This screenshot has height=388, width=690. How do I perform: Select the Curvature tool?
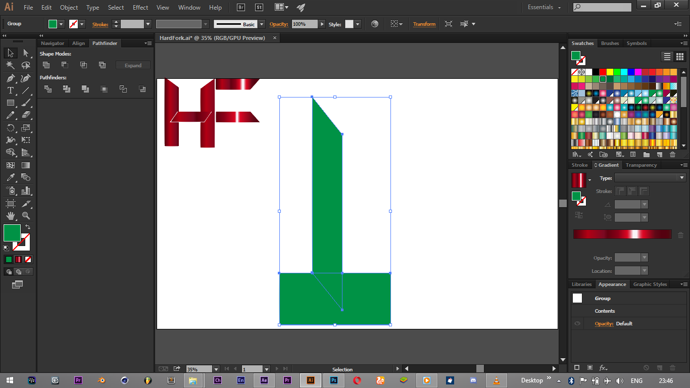pyautogui.click(x=26, y=78)
